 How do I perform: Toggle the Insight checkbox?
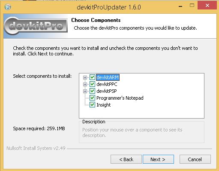[x=92, y=105]
